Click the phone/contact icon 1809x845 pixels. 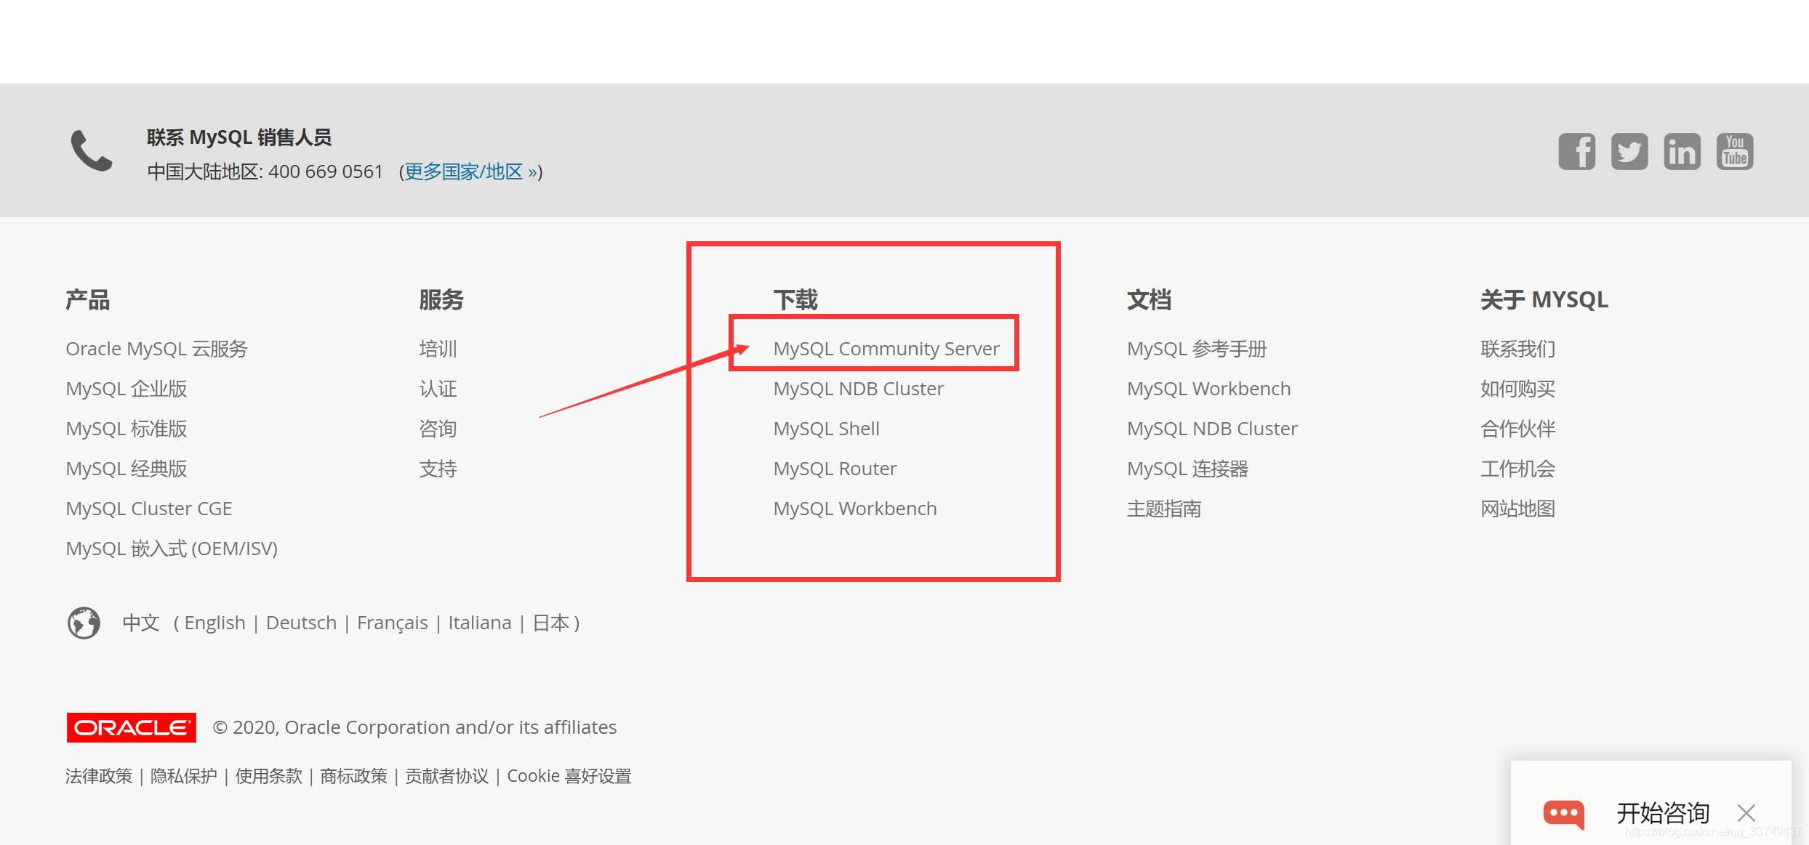click(x=91, y=150)
